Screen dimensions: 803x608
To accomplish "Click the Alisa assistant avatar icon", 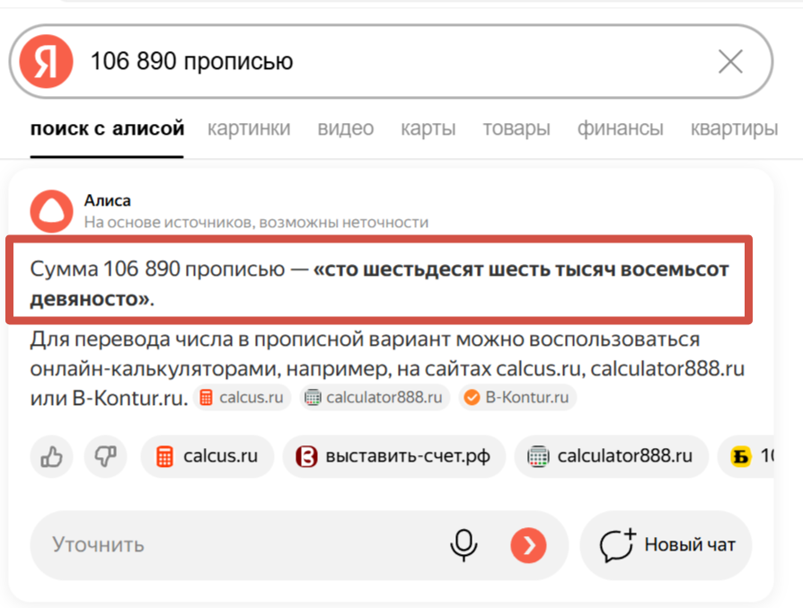I will [51, 212].
